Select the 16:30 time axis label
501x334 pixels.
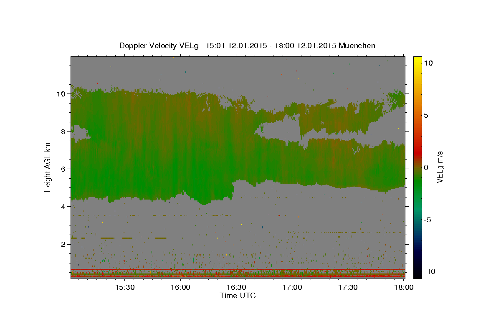[236, 288]
